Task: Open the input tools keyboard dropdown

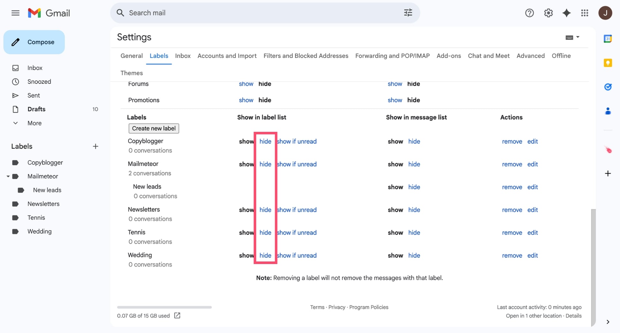Action: click(572, 37)
